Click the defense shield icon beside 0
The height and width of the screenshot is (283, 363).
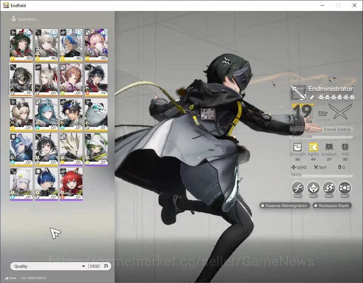[339, 167]
